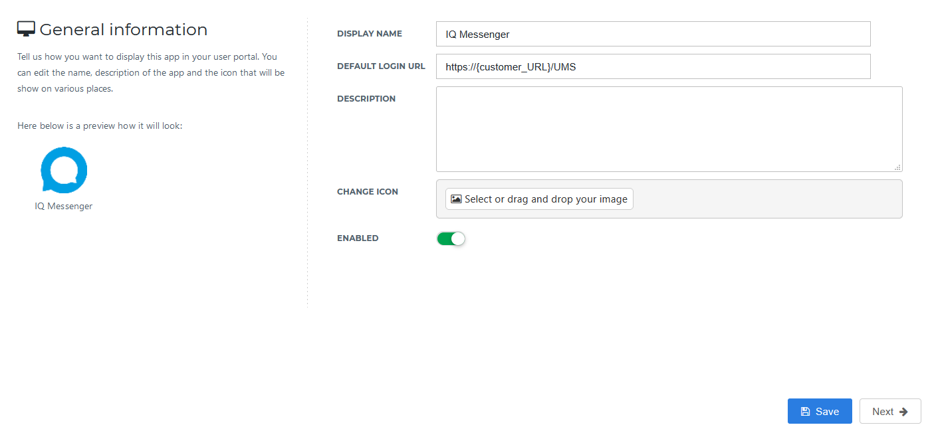The width and height of the screenshot is (932, 431).
Task: Click the monitor icon beside General information
Action: (x=26, y=29)
